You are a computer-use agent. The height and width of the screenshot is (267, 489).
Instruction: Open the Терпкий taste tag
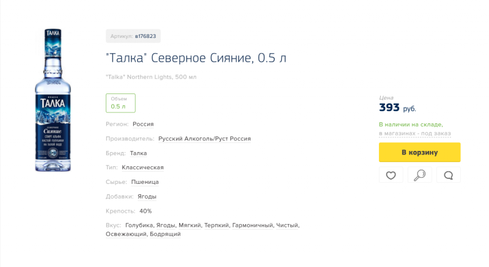coord(216,225)
